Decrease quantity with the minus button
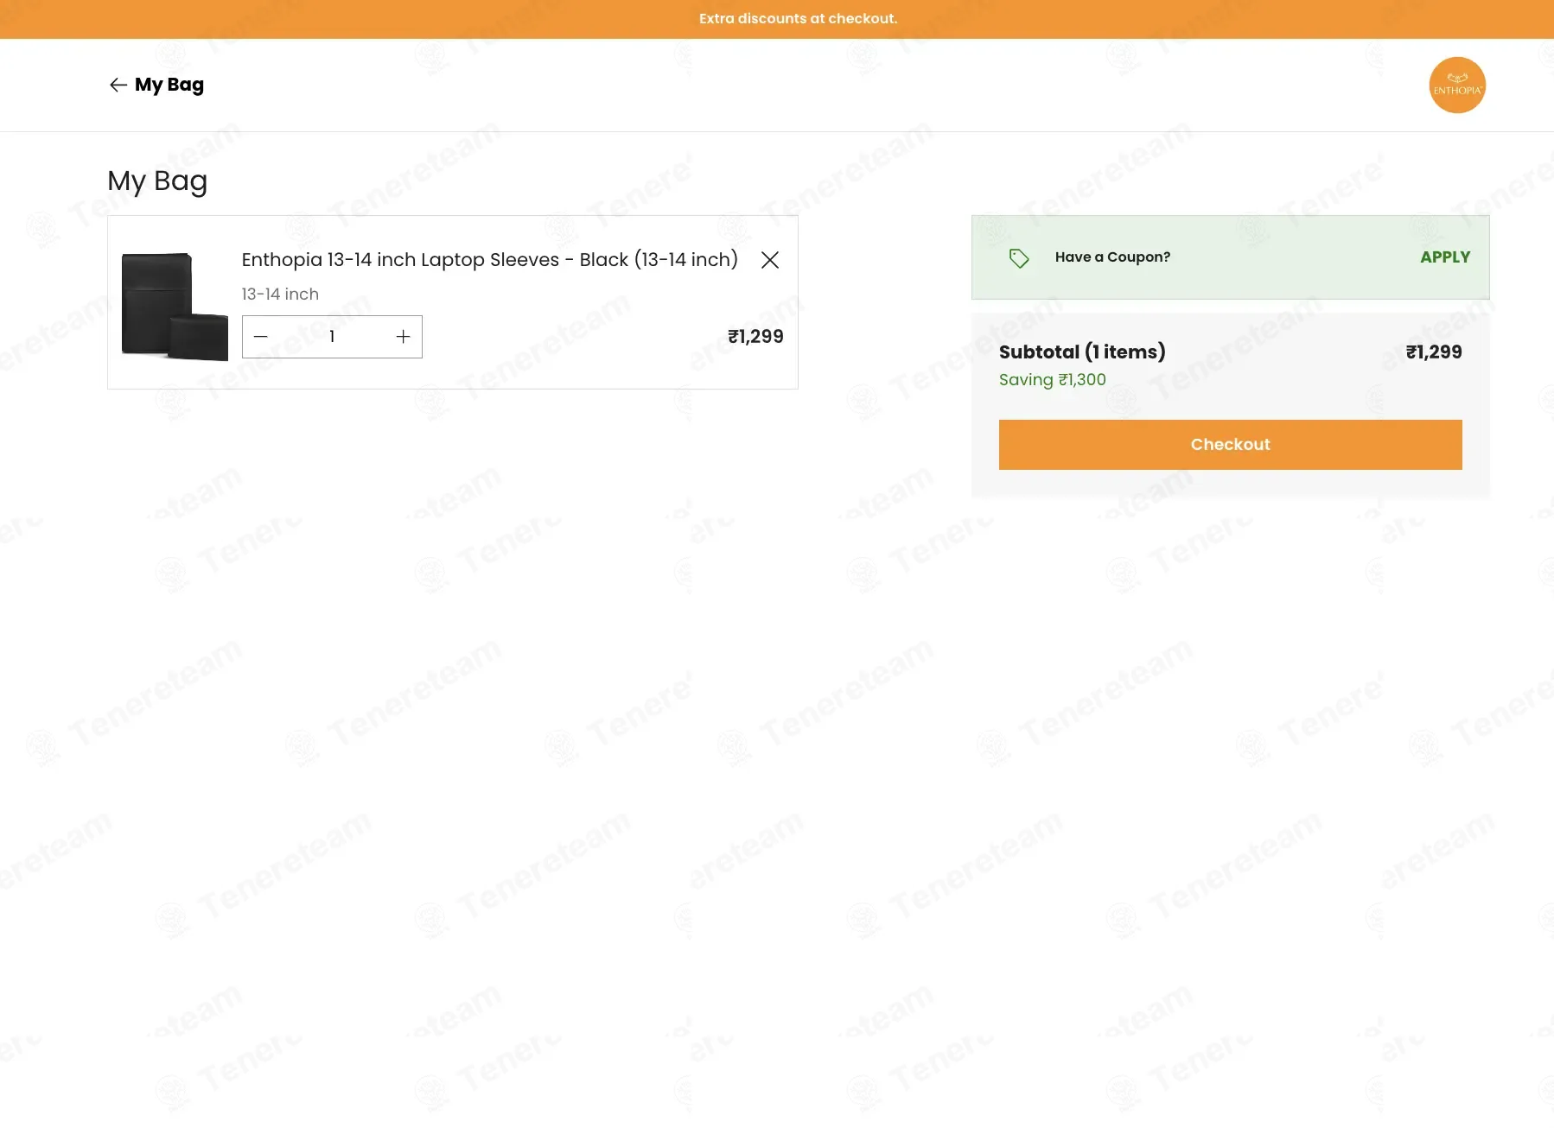The height and width of the screenshot is (1128, 1554). 261,337
